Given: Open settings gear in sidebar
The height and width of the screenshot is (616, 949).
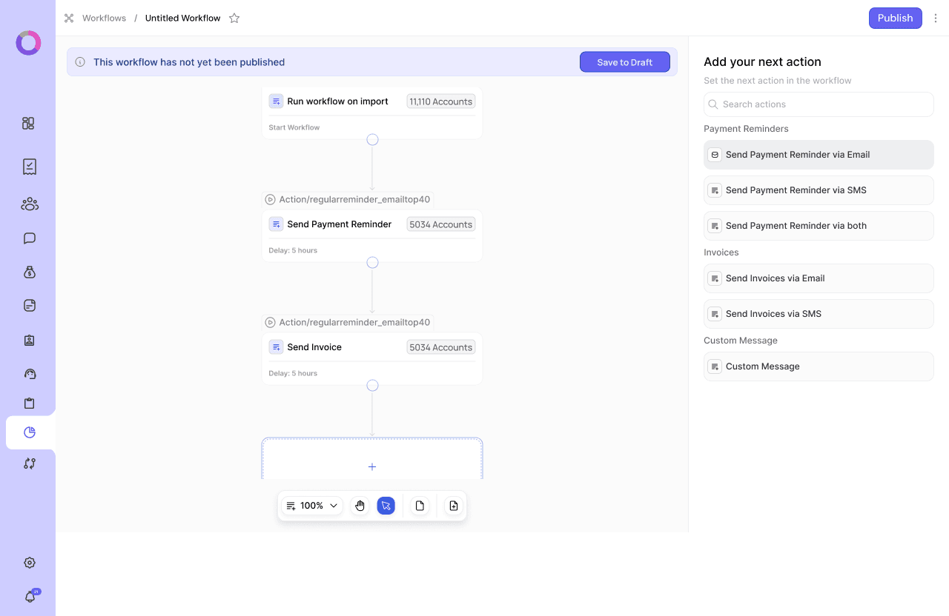Looking at the screenshot, I should (30, 563).
